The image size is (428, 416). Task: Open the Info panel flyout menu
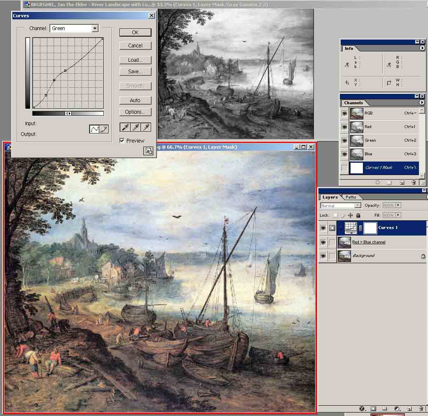[422, 48]
